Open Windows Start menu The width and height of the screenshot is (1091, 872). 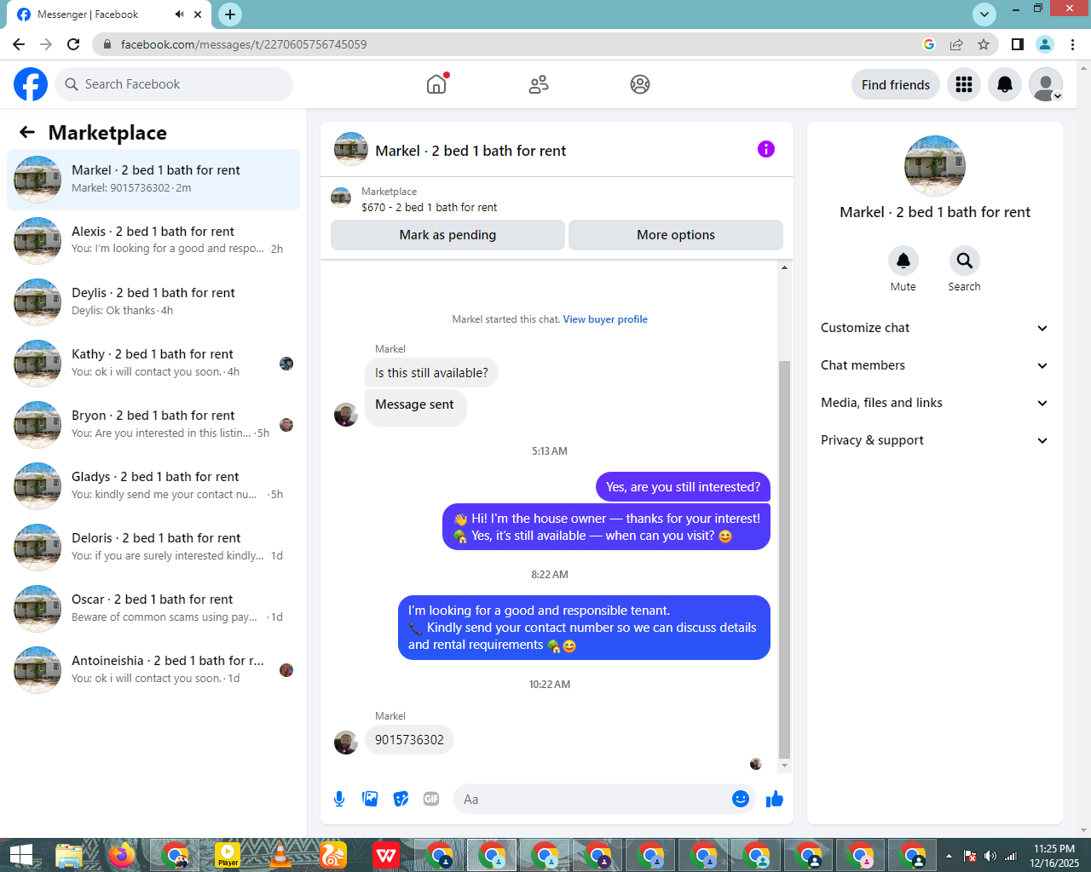tap(20, 855)
